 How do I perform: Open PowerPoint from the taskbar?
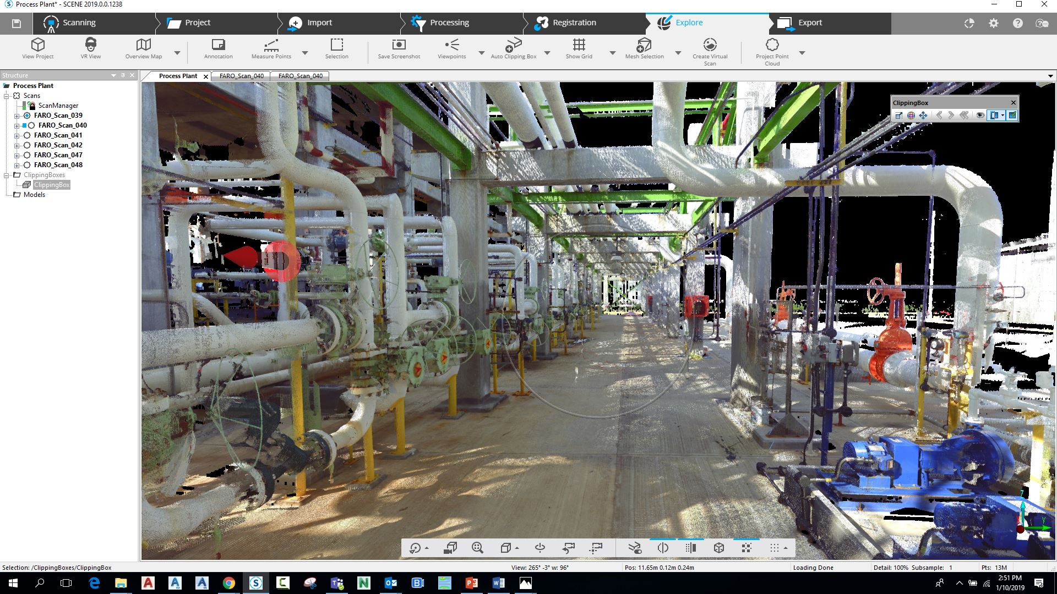coord(471,583)
